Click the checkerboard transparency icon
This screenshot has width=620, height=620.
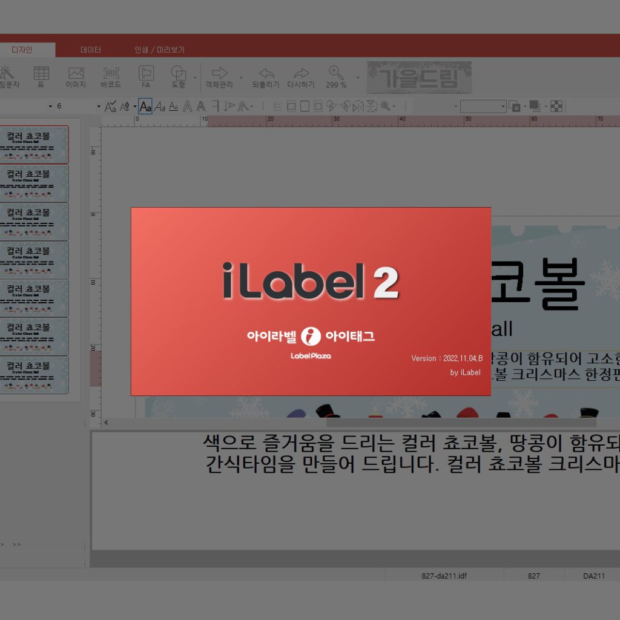pos(556,107)
